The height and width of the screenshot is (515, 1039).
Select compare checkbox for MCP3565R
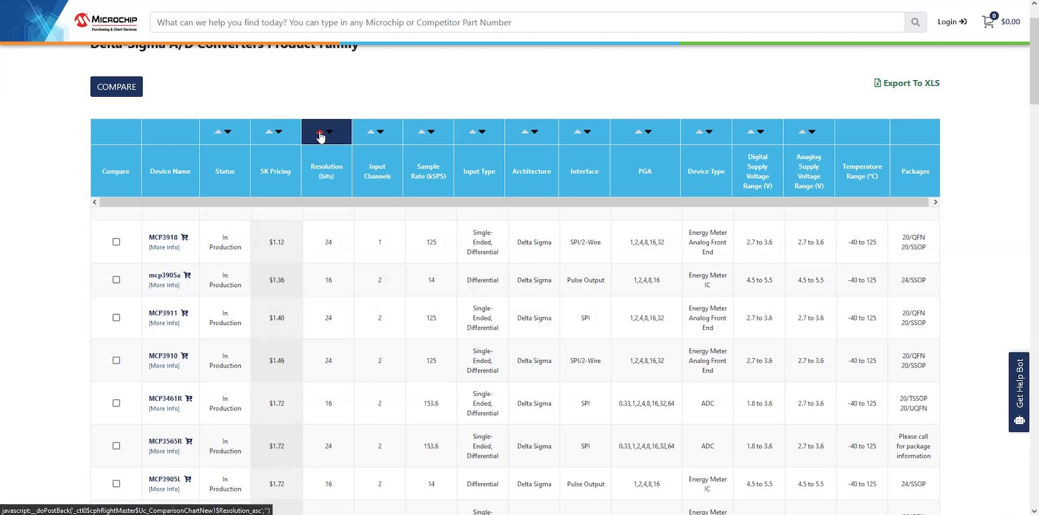pos(116,446)
